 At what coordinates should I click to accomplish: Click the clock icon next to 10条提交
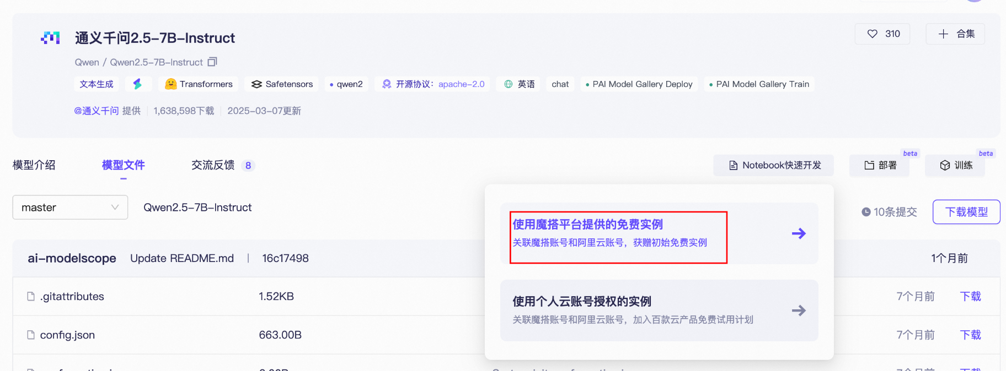click(x=866, y=212)
